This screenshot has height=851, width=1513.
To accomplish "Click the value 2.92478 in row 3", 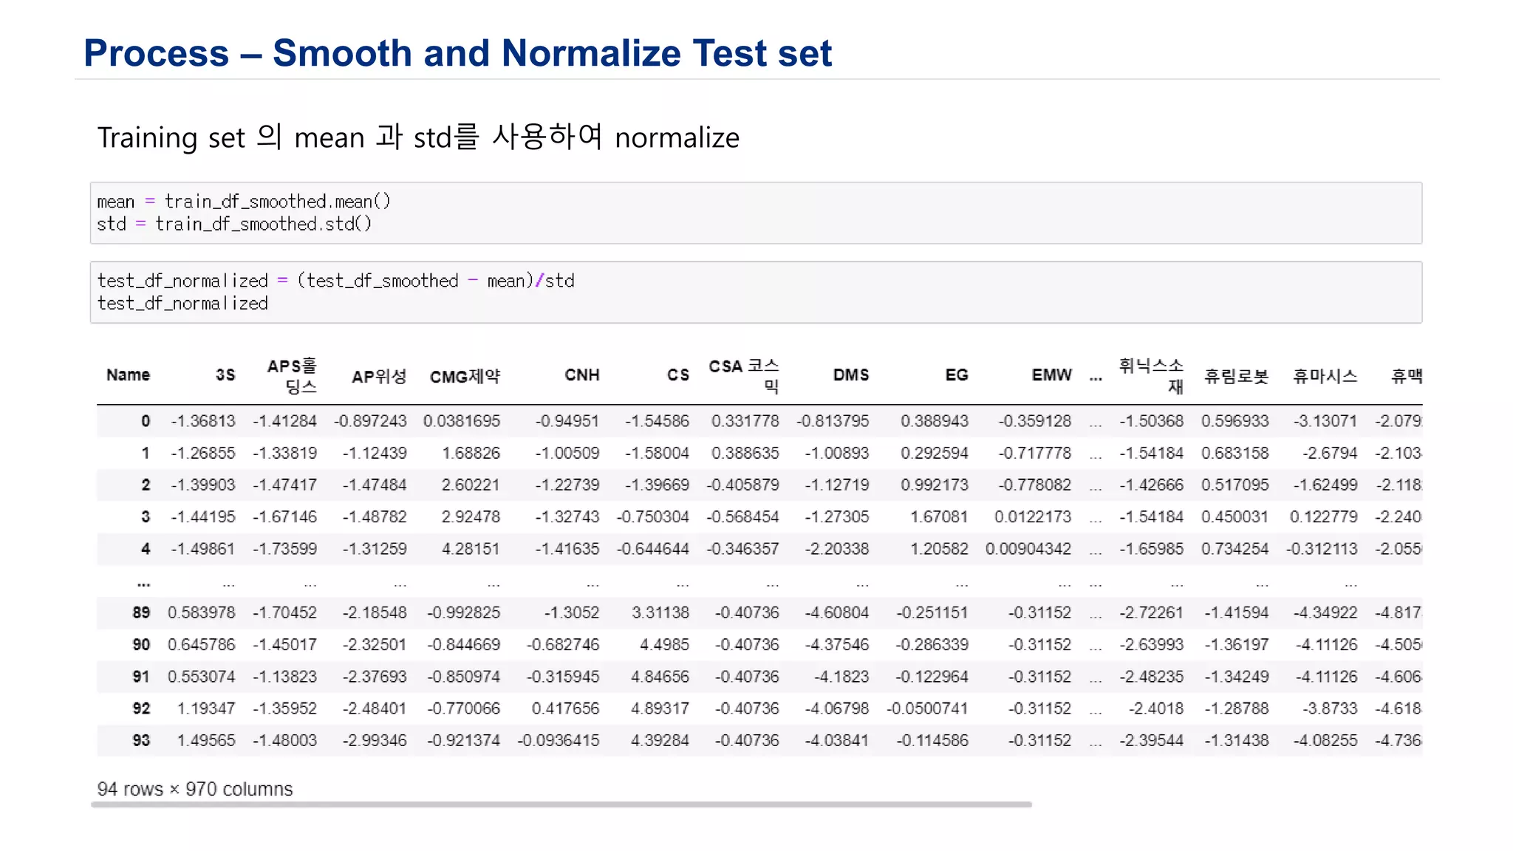I will pyautogui.click(x=471, y=517).
